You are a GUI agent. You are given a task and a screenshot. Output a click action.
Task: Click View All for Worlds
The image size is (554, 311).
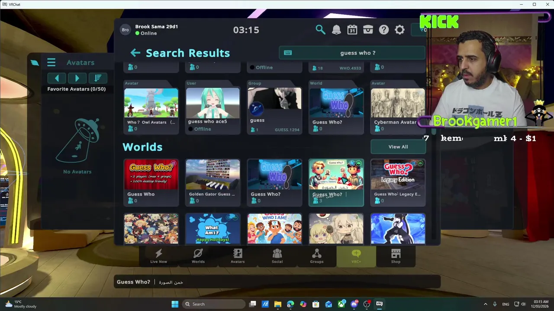pos(398,147)
